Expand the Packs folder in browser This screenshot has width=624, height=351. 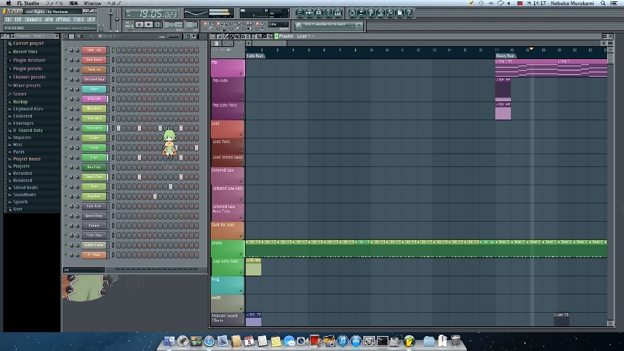pyautogui.click(x=19, y=151)
